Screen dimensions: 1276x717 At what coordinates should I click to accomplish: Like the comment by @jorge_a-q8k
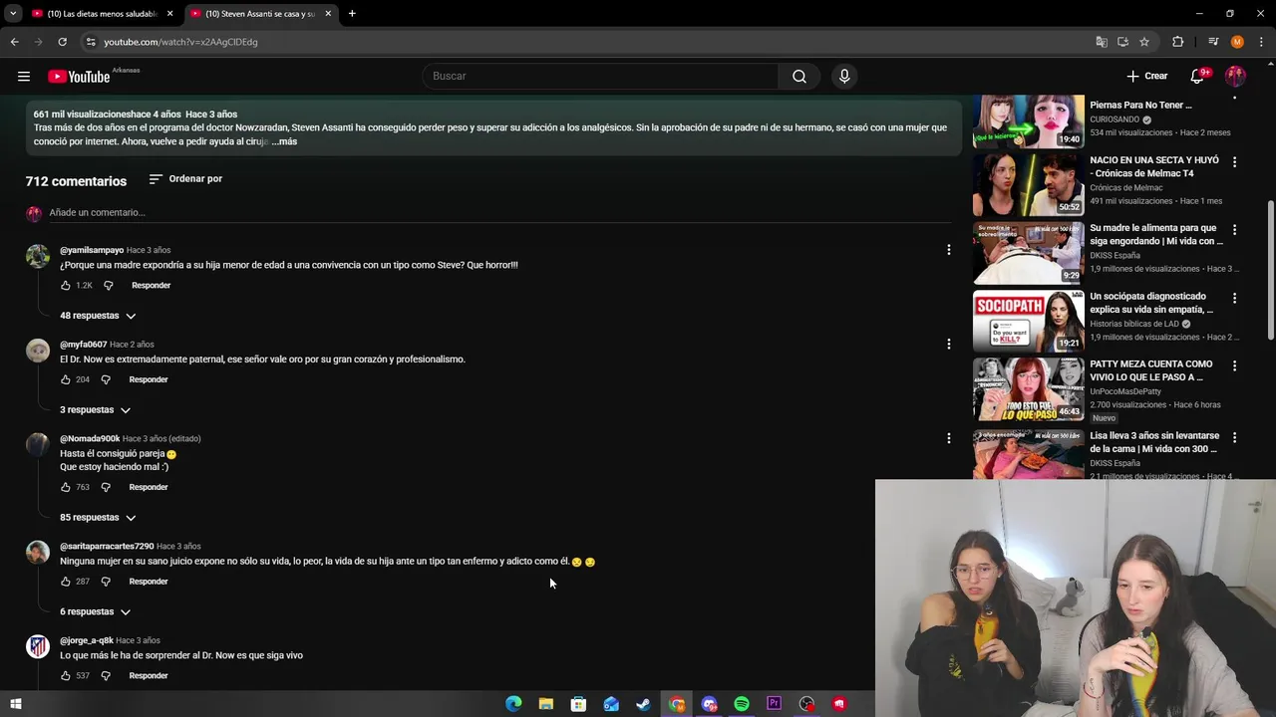tap(66, 676)
